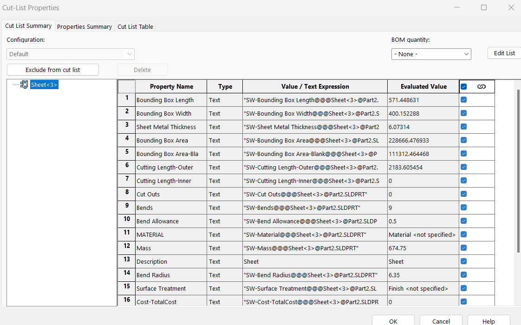Toggle the header select-all checkbox
The height and width of the screenshot is (325, 521).
[x=463, y=86]
